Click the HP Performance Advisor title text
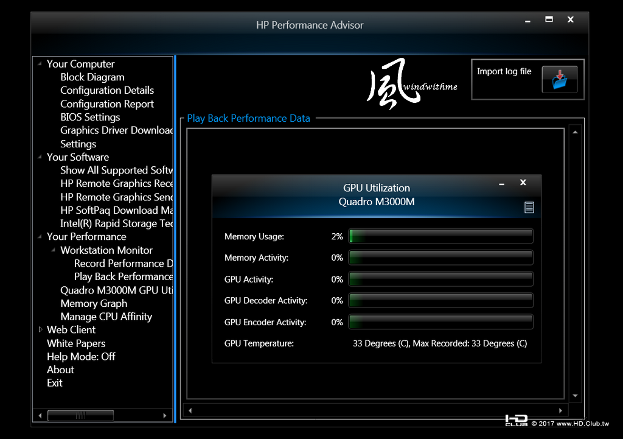Viewport: 623px width, 439px height. (x=310, y=25)
